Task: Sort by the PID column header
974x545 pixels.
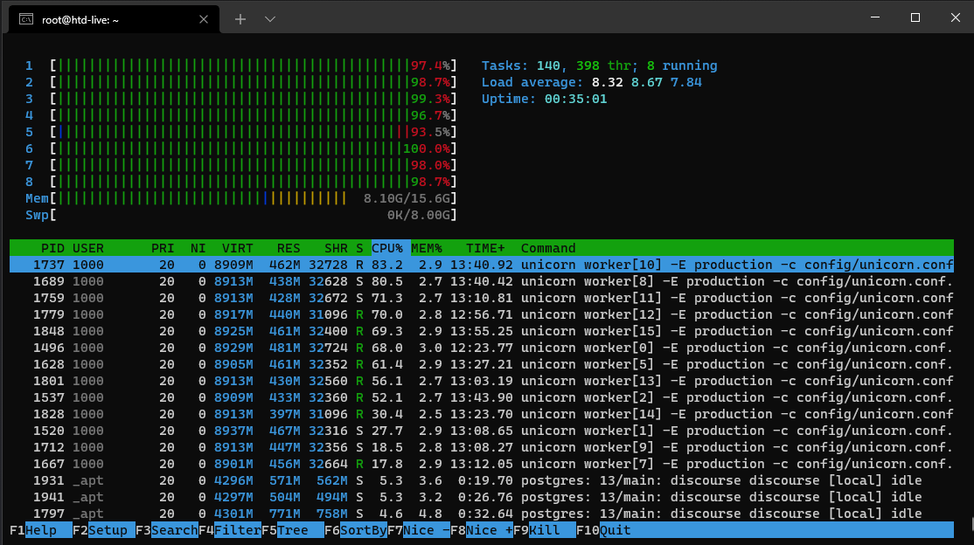Action: click(52, 248)
